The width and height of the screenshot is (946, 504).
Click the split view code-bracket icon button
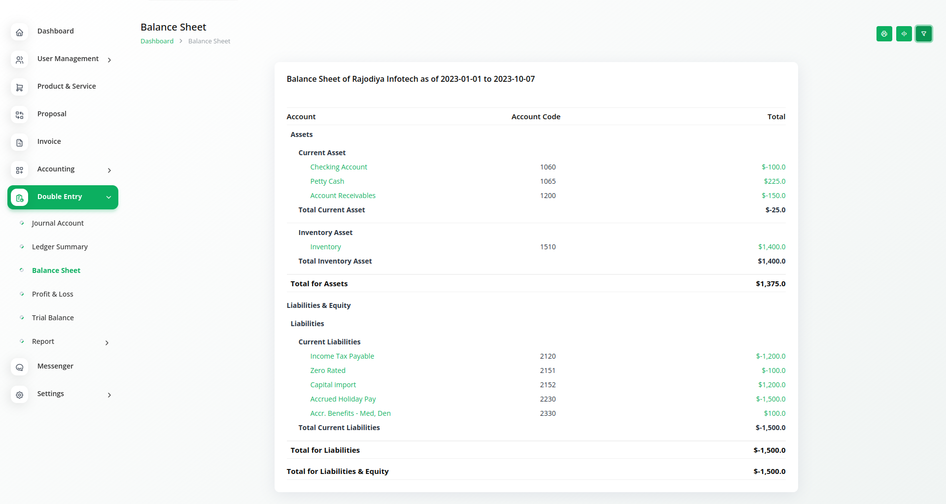tap(904, 34)
